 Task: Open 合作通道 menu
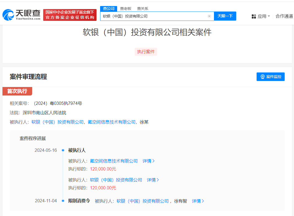click(284, 16)
